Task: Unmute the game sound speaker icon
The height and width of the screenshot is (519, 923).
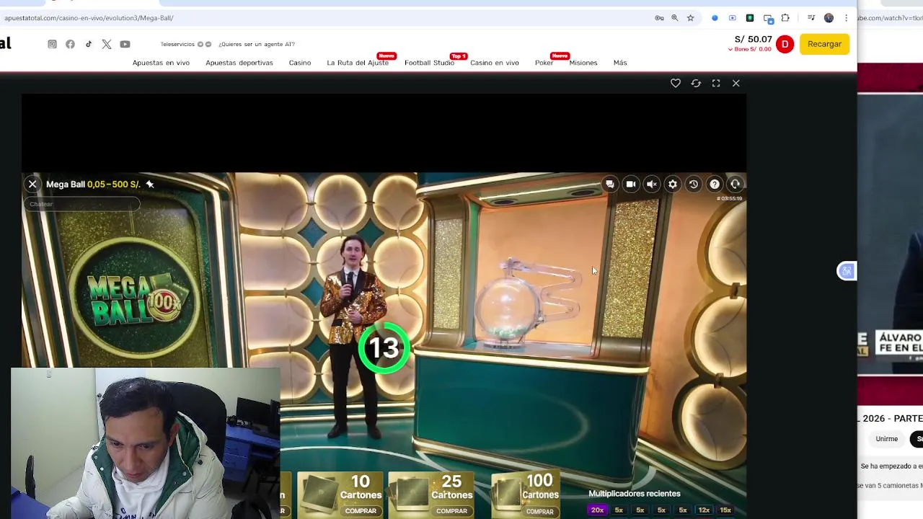Action: [x=652, y=184]
